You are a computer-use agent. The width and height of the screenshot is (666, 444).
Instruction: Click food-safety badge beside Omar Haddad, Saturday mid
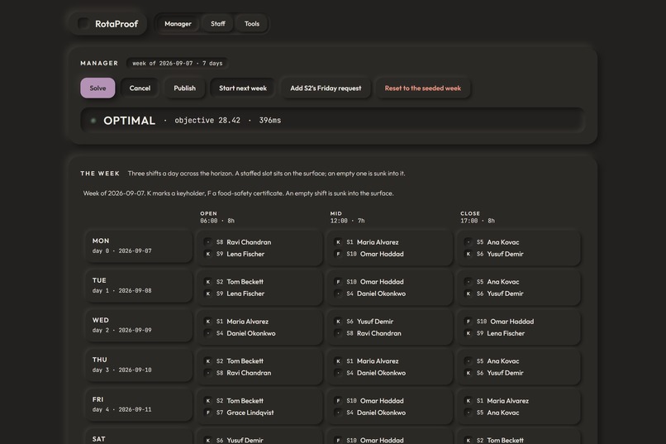(338, 440)
